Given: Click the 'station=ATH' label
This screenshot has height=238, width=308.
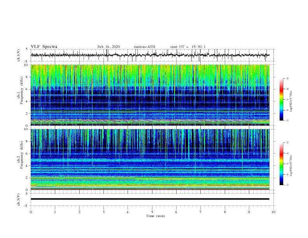Looking at the screenshot, I should click(144, 47).
